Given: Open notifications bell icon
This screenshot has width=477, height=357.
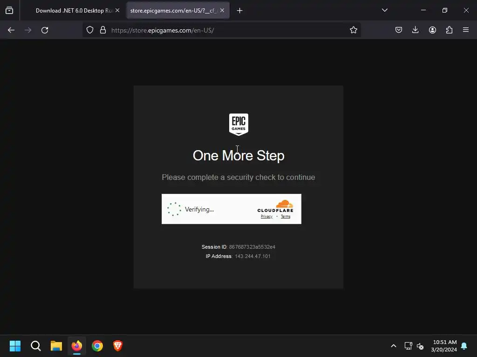Looking at the screenshot, I should pyautogui.click(x=464, y=346).
